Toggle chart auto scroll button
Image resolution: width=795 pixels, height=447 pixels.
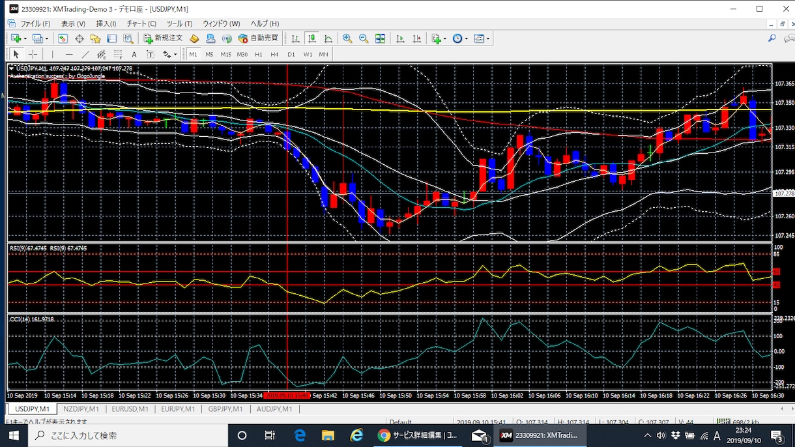tap(400, 38)
